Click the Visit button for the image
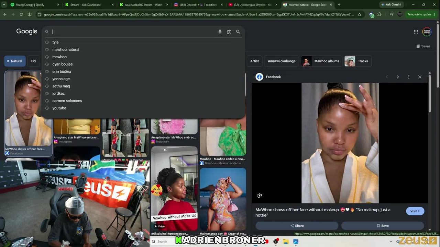Viewport: 440px width, 247px height. pos(415,211)
